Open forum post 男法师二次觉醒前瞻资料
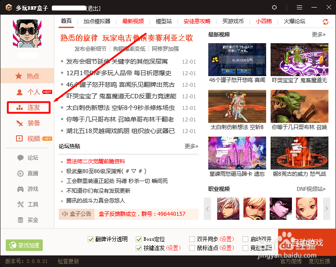Screen dimensions: 336x267 tap(96, 162)
